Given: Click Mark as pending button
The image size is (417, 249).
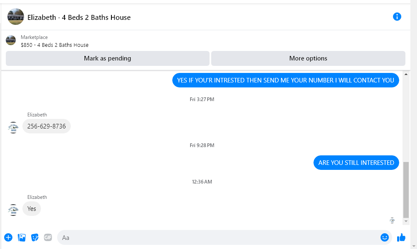Looking at the screenshot, I should click(107, 58).
